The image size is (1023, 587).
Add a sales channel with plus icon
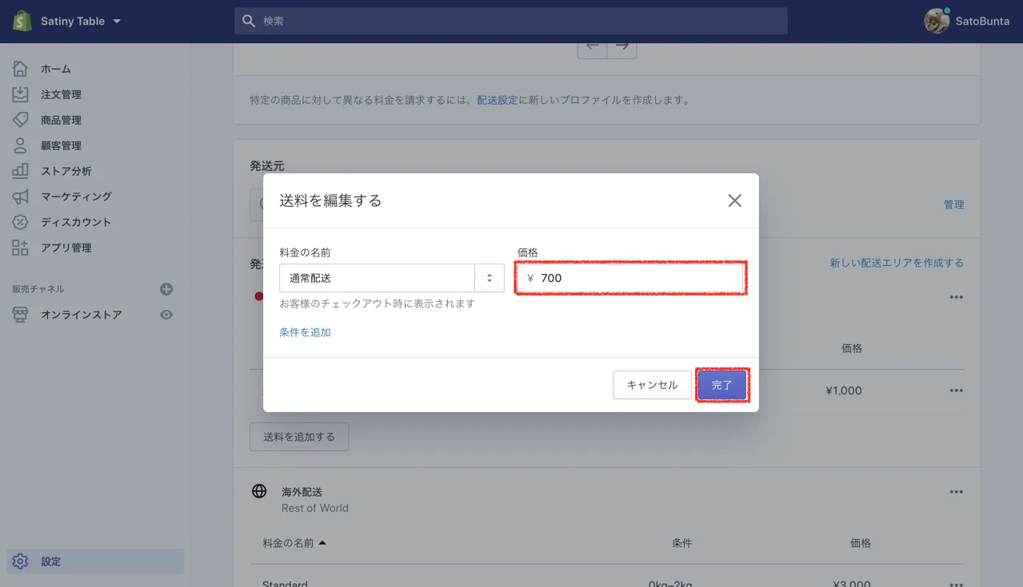166,289
